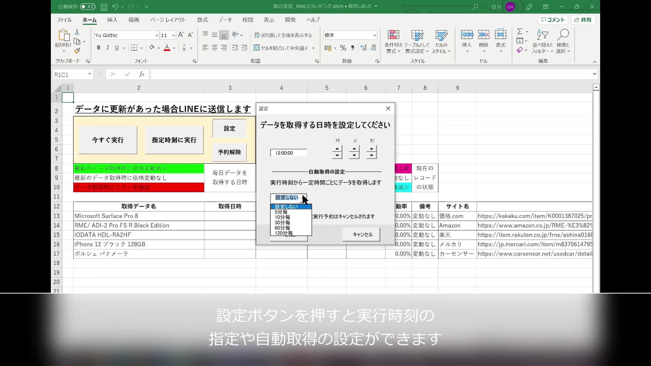651x366 pixels.
Task: Toggle 折り返して全体を表示する wrap text
Action: point(283,35)
